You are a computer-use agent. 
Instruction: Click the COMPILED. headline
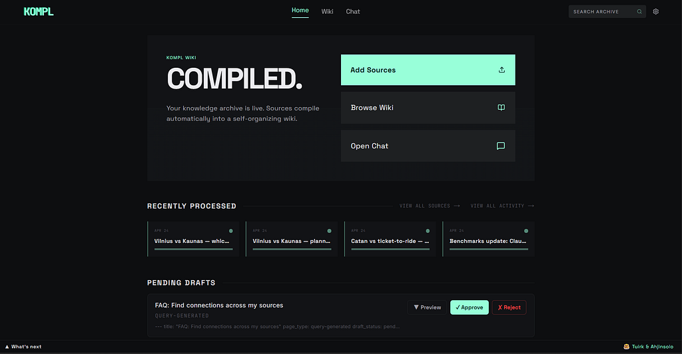click(234, 79)
